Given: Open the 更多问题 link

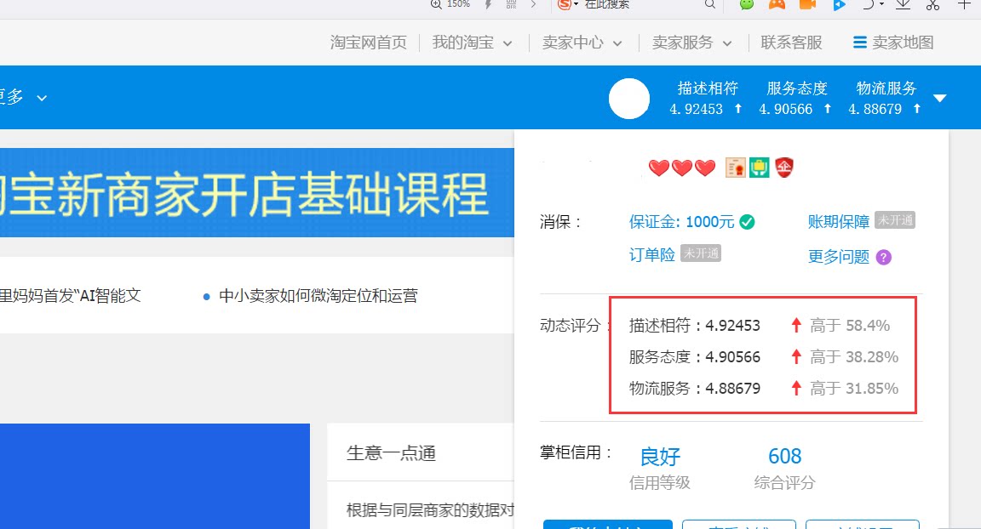Looking at the screenshot, I should click(x=838, y=257).
